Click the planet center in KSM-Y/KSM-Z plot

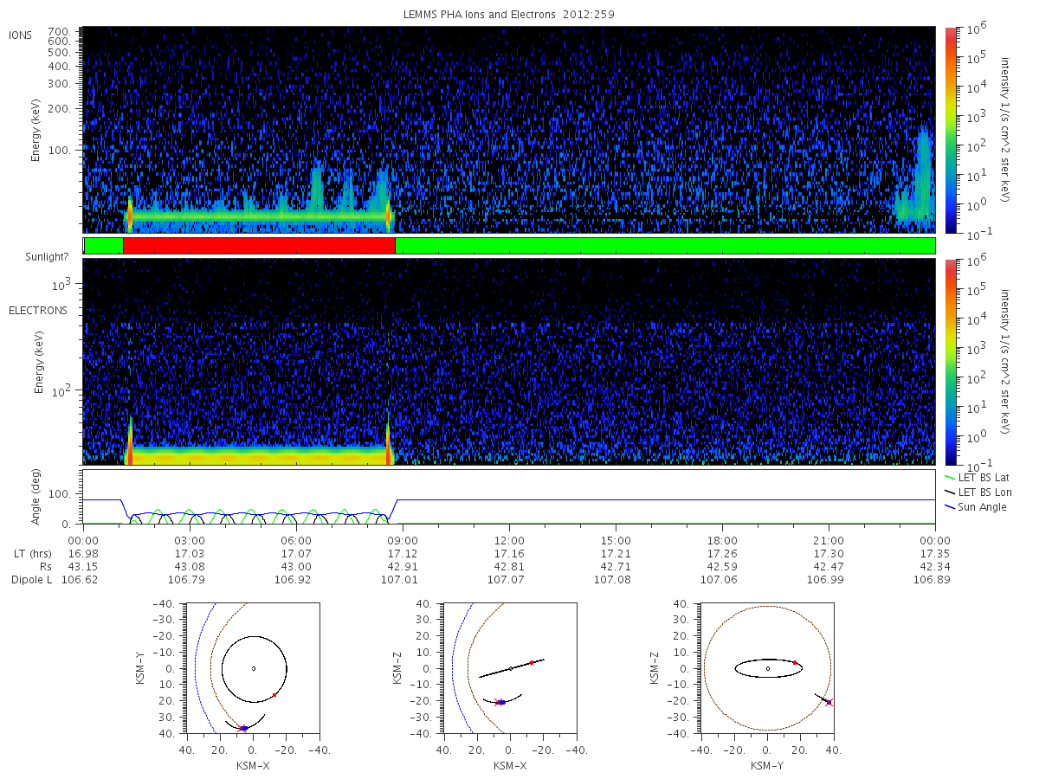tap(768, 668)
